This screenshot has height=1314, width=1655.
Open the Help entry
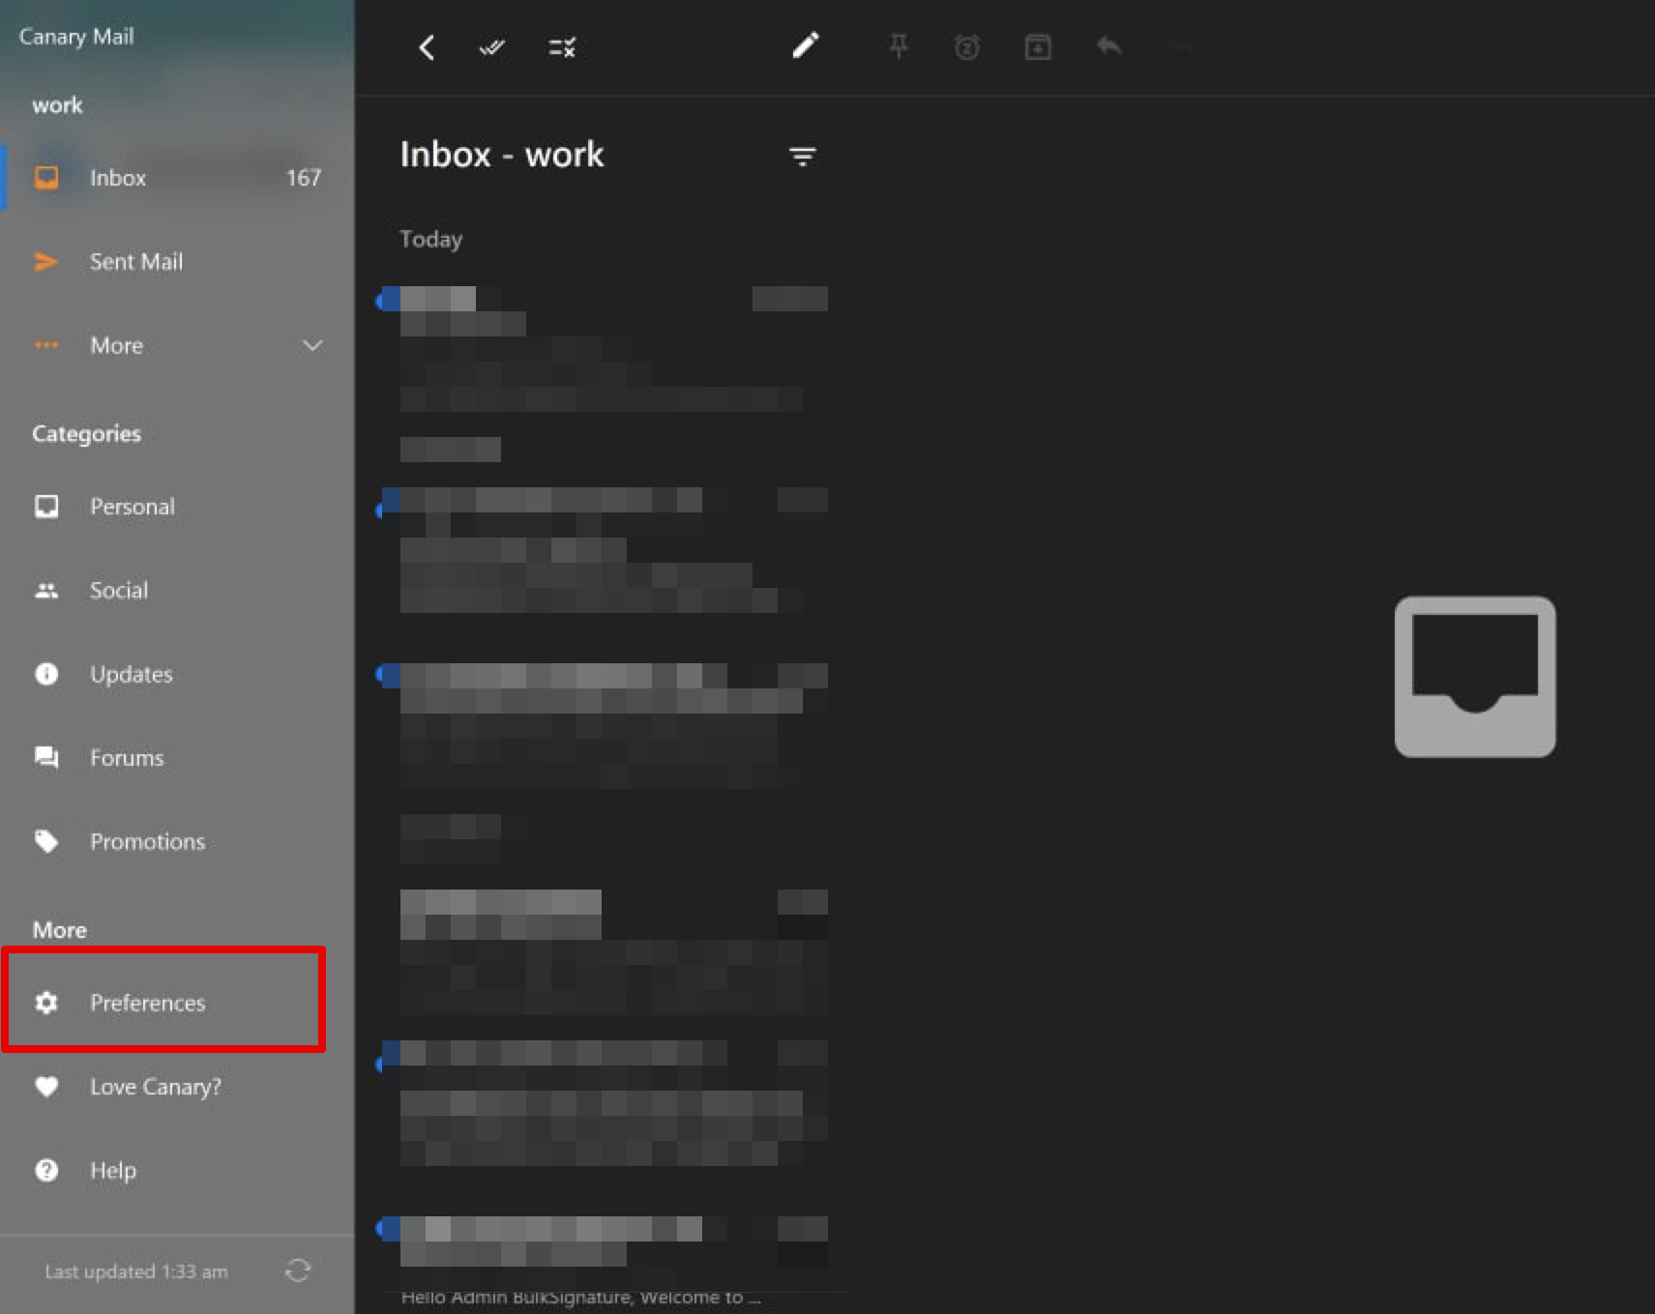177,1171
